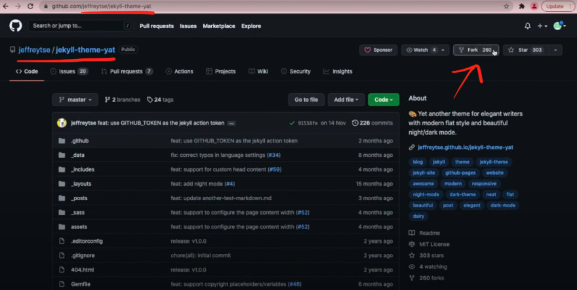The image size is (577, 290).
Task: Open the Insights tab
Action: click(x=338, y=72)
